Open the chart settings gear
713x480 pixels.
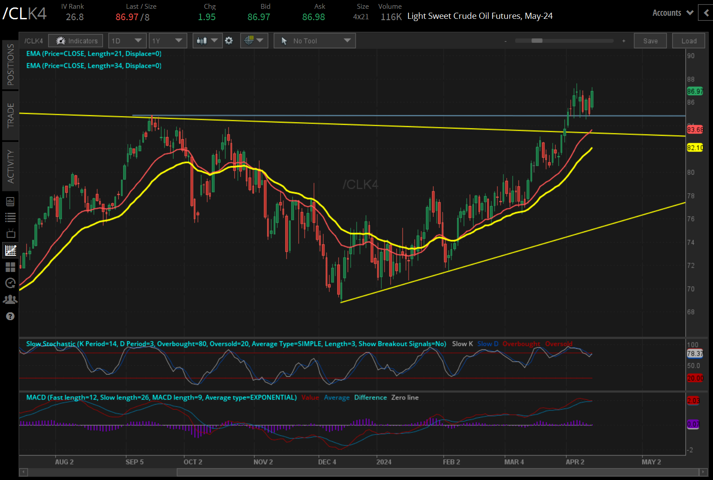point(229,40)
